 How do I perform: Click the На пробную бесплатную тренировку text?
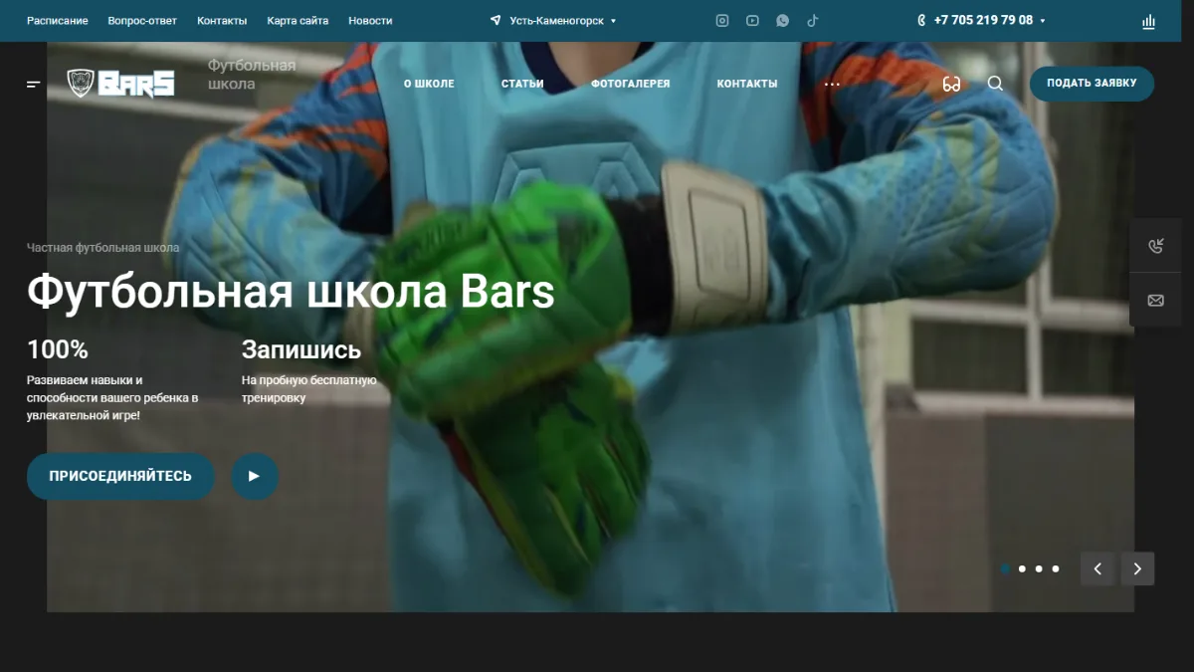[309, 389]
